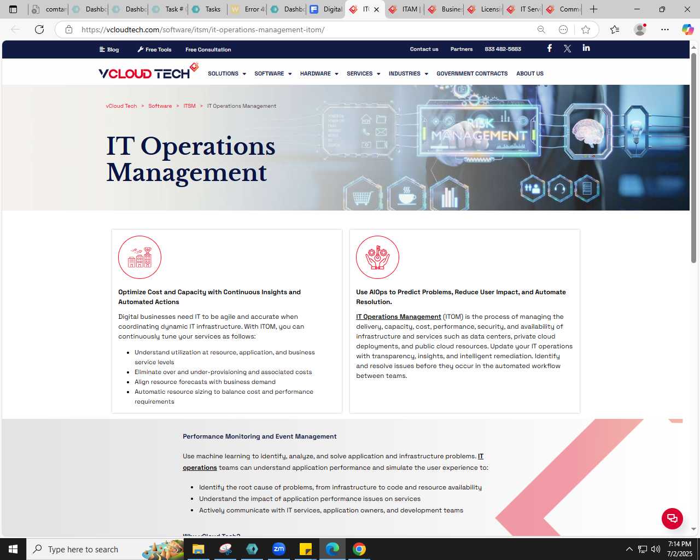Image resolution: width=700 pixels, height=560 pixels.
Task: Open the Facebook social icon
Action: click(x=550, y=48)
